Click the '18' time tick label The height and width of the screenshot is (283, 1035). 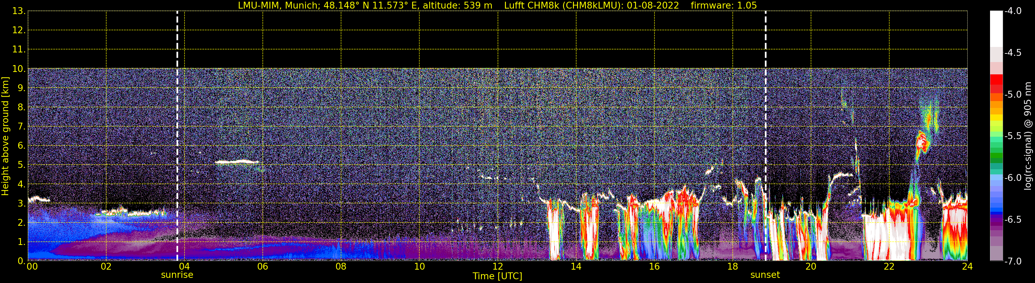(733, 267)
